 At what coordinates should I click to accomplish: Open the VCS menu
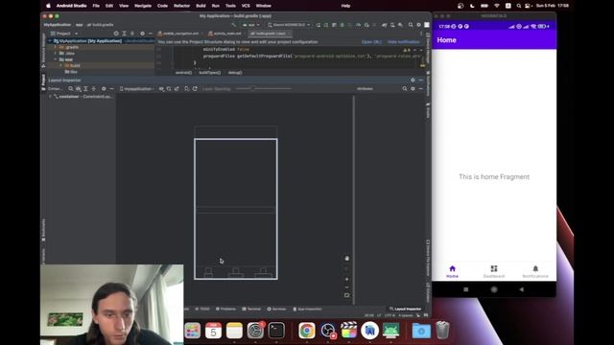pyautogui.click(x=246, y=6)
